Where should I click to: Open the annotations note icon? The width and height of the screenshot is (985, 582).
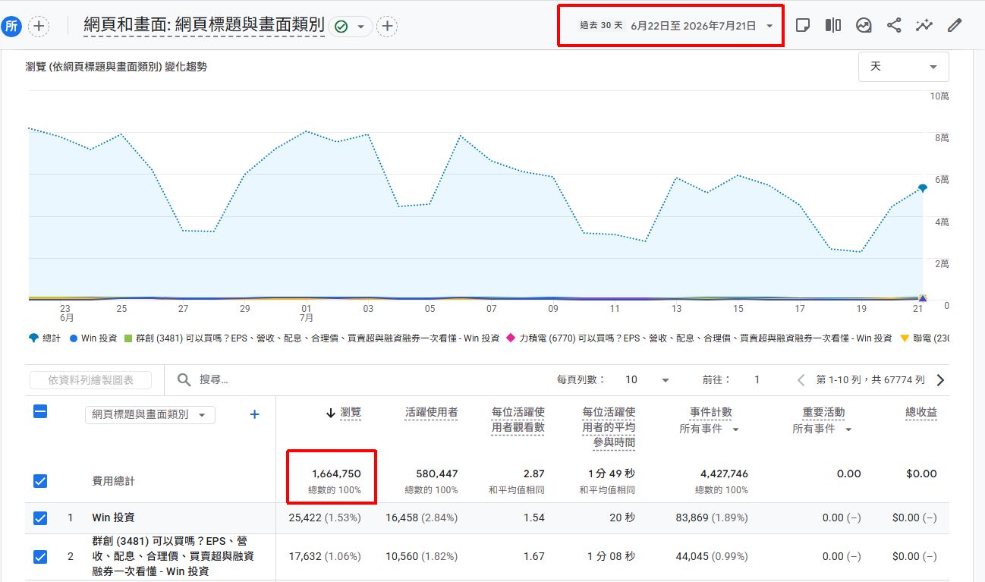click(802, 25)
